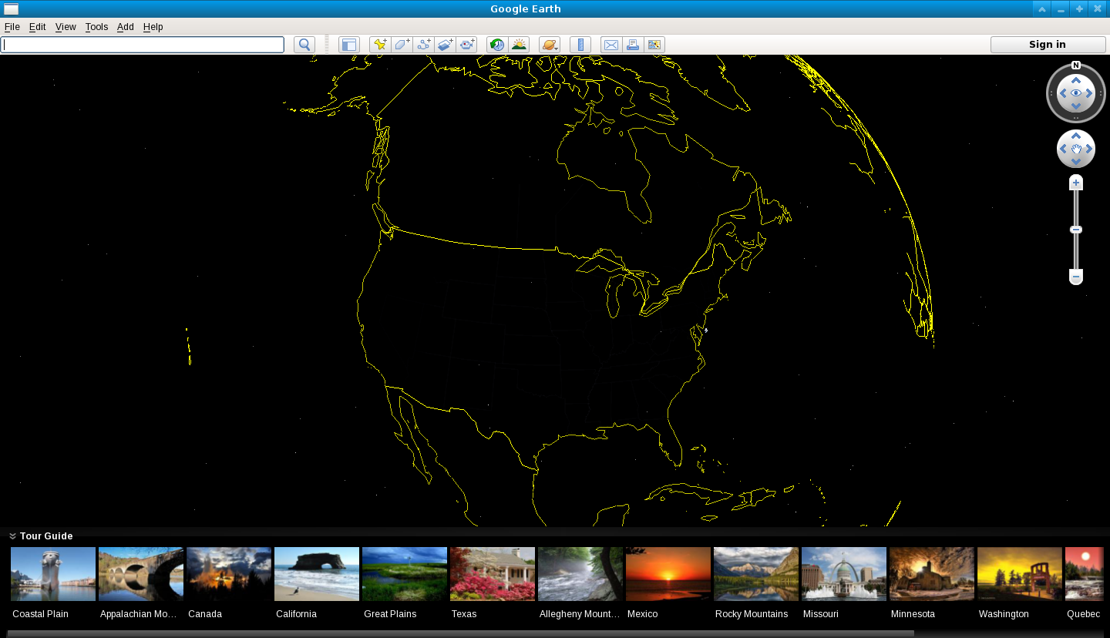This screenshot has width=1110, height=638.
Task: Click the North 'N' compass marker
Action: pyautogui.click(x=1076, y=65)
